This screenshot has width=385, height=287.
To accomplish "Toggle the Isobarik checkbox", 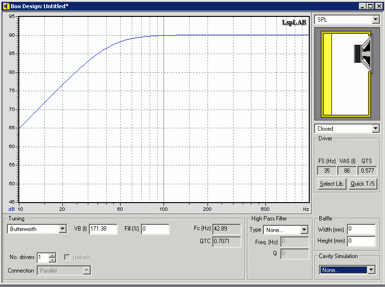I will click(68, 258).
